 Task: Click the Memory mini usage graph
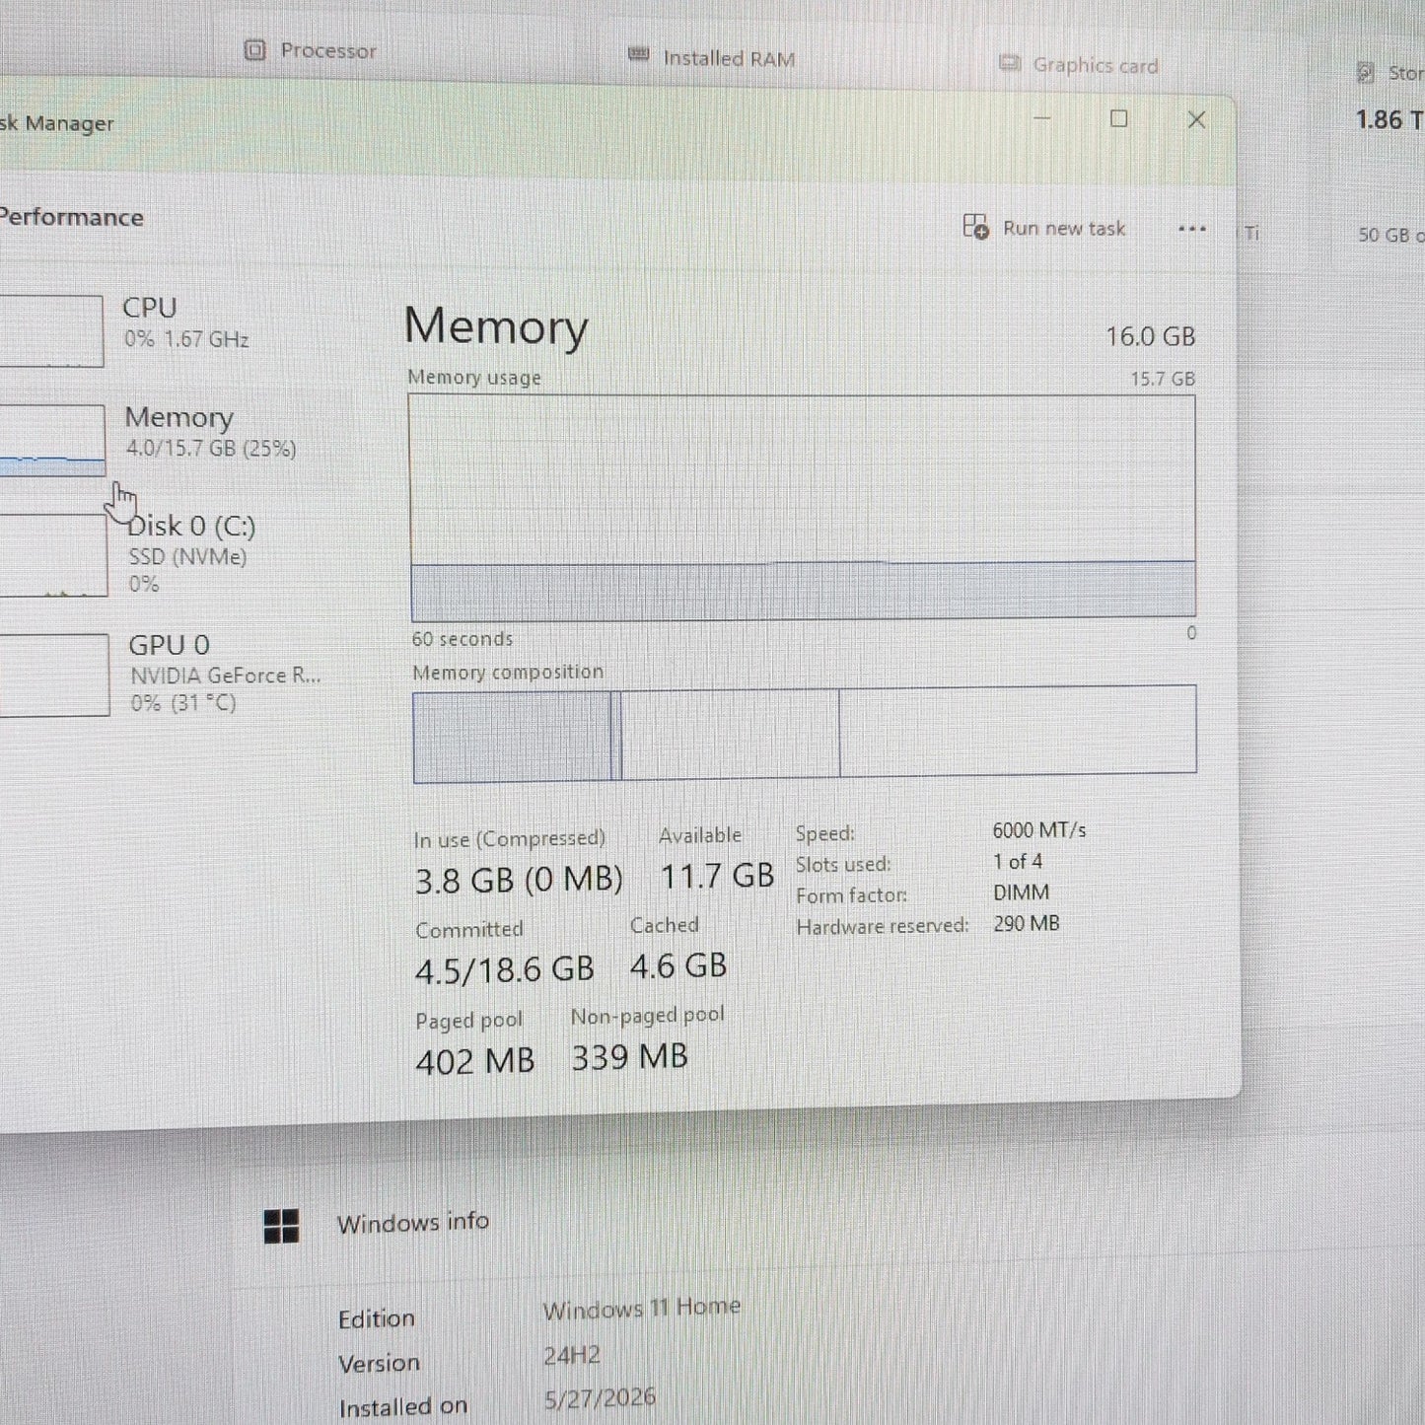point(50,441)
